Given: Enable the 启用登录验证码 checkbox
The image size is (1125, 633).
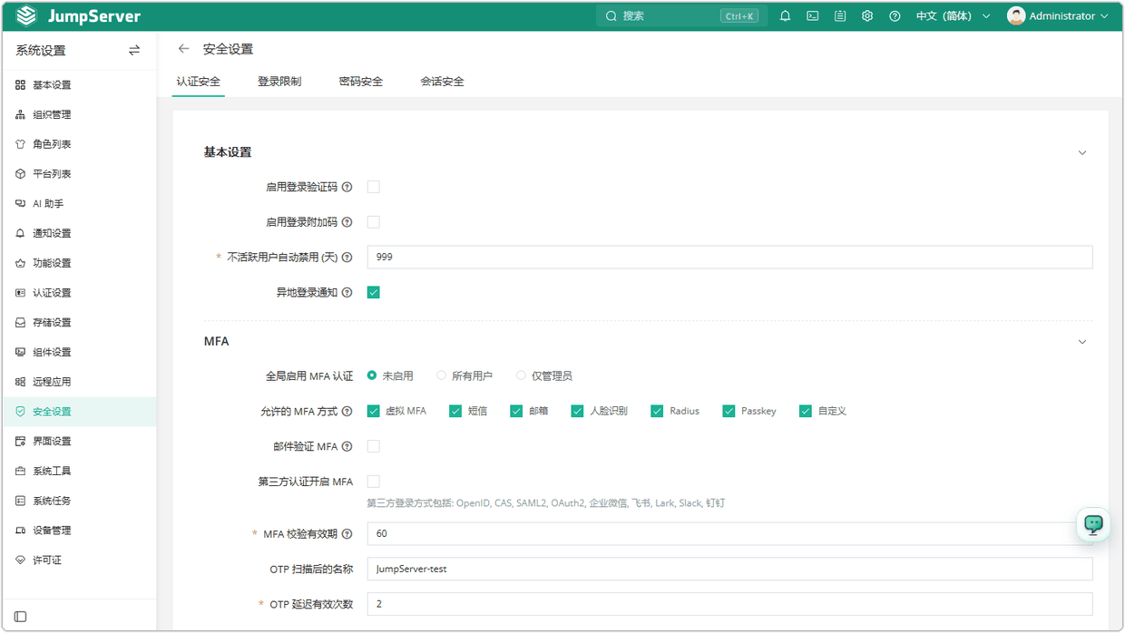Looking at the screenshot, I should 373,187.
